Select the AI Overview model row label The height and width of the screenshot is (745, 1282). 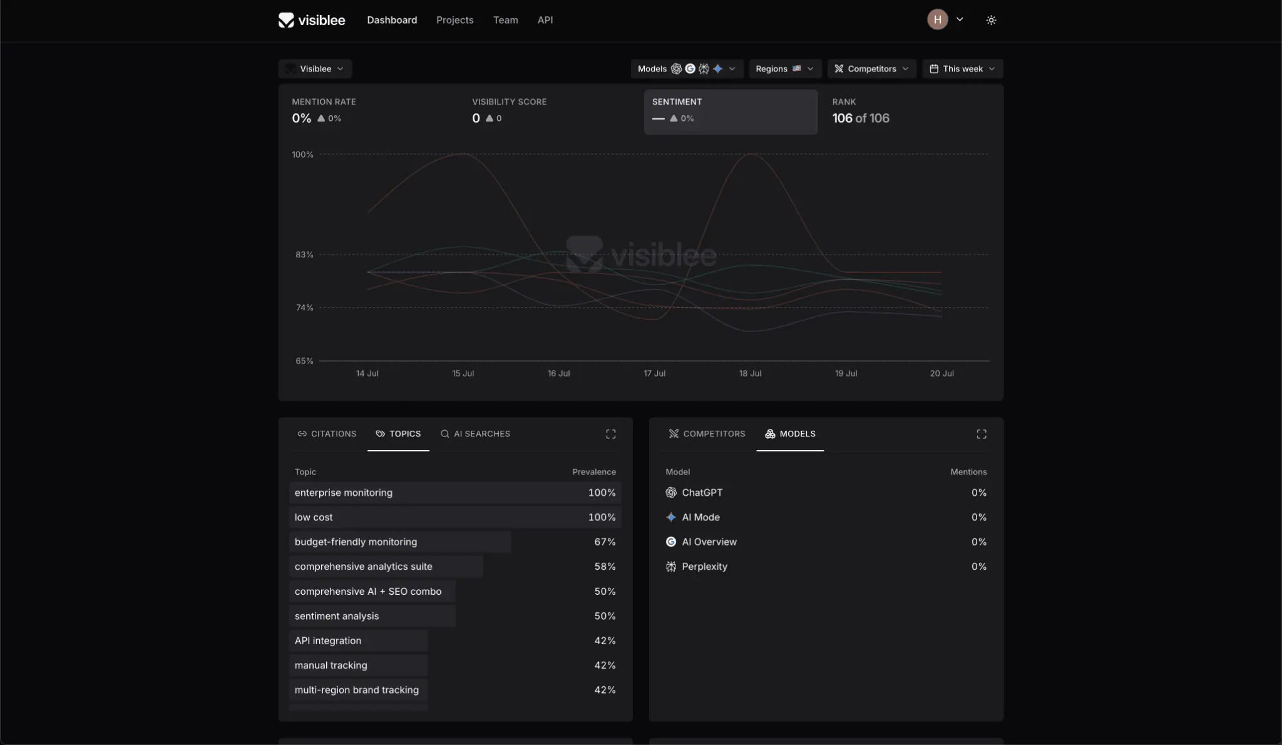pyautogui.click(x=709, y=542)
